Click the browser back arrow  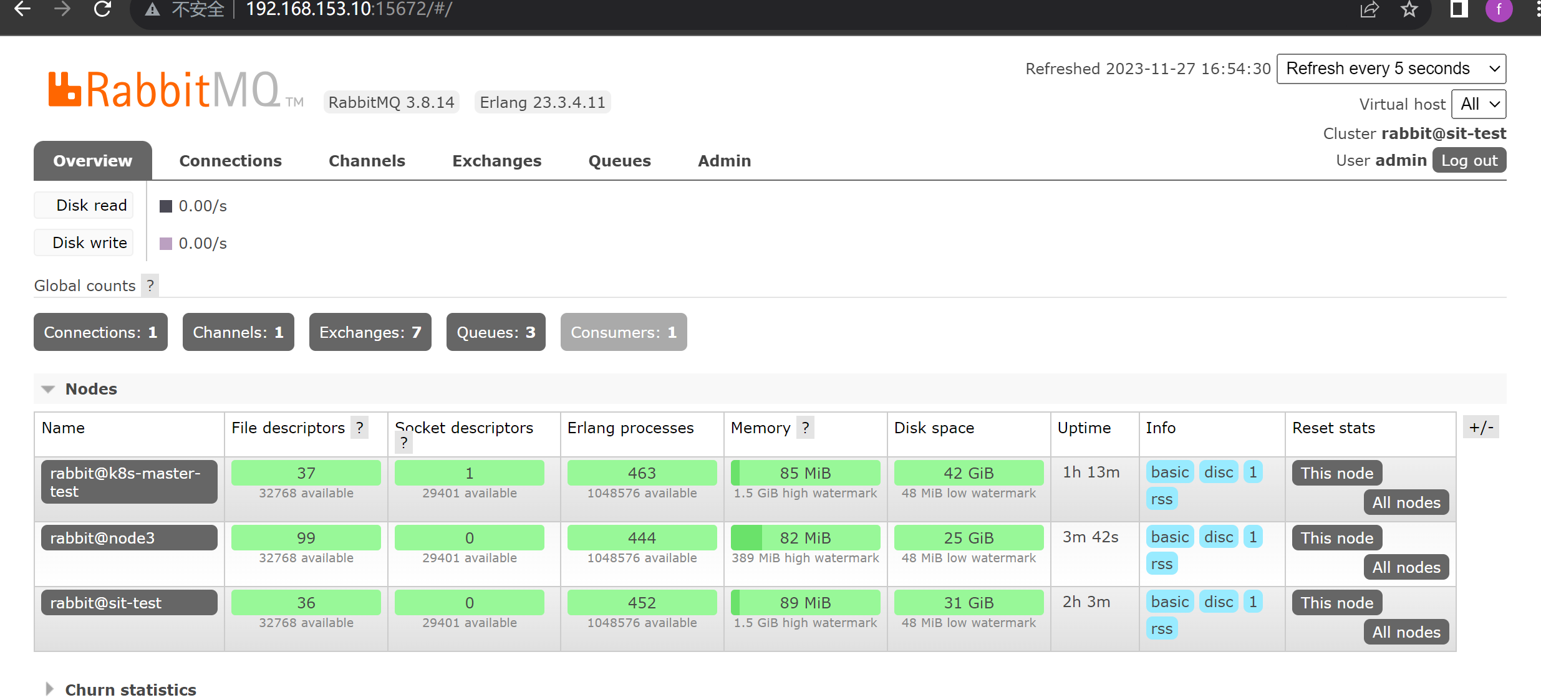click(x=23, y=9)
